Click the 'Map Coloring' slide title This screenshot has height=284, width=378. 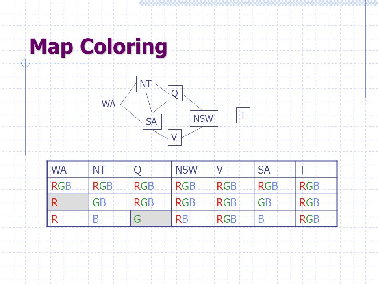click(98, 47)
